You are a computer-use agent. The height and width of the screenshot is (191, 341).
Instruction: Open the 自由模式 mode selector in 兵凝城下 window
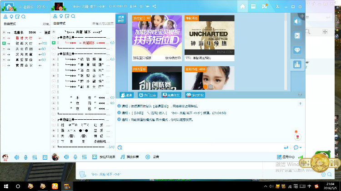(60, 24)
